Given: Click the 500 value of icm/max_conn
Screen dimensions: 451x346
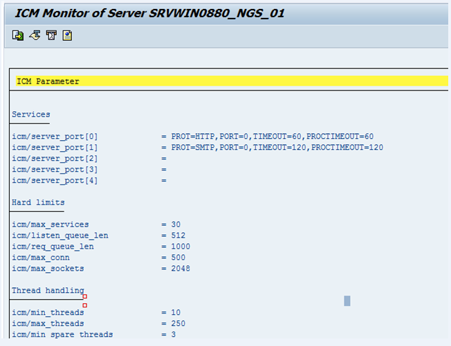Looking at the screenshot, I should 178,258.
